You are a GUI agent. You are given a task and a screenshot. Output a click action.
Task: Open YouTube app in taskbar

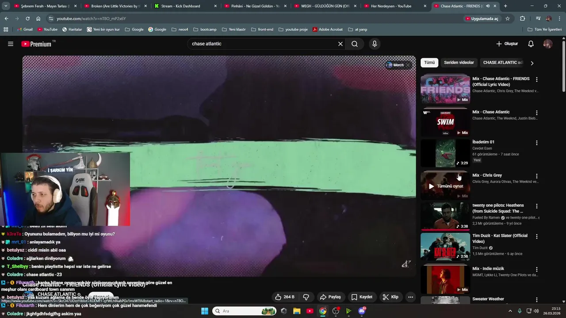tap(310, 311)
